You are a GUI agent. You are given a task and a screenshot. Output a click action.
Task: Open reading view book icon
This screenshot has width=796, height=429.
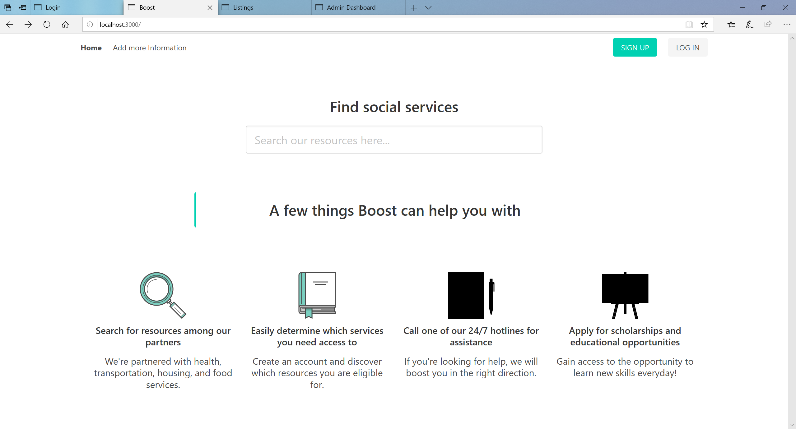pos(689,24)
